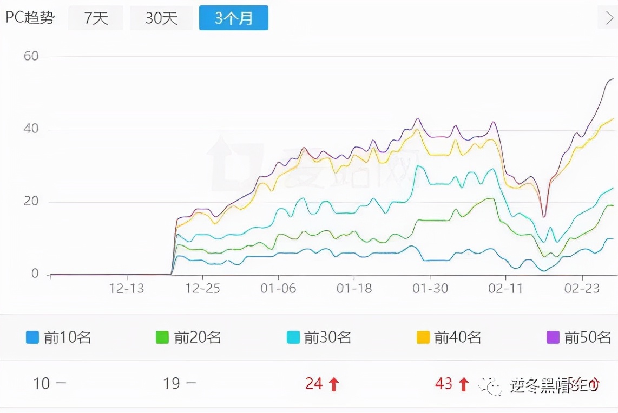Click the green 前20名 legend square

(162, 337)
